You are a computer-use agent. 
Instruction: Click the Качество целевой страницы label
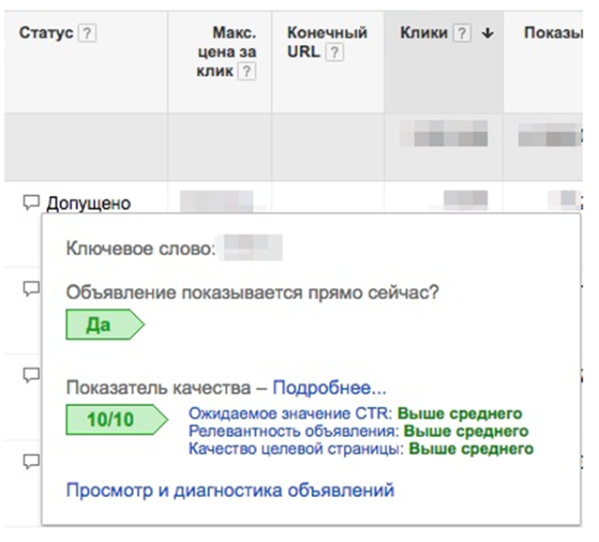click(297, 450)
